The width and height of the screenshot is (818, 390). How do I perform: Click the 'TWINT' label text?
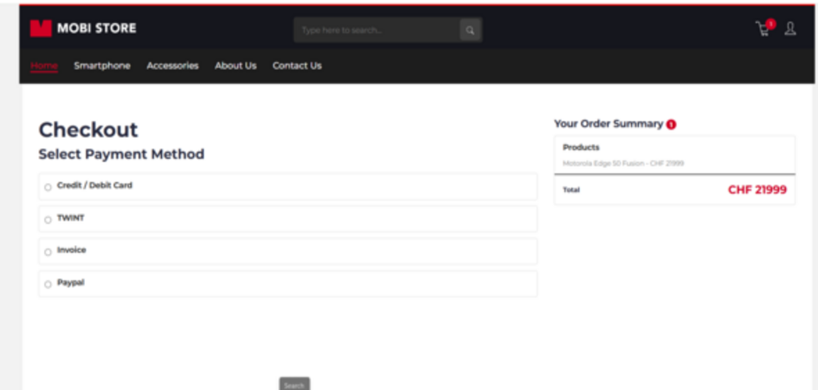71,218
